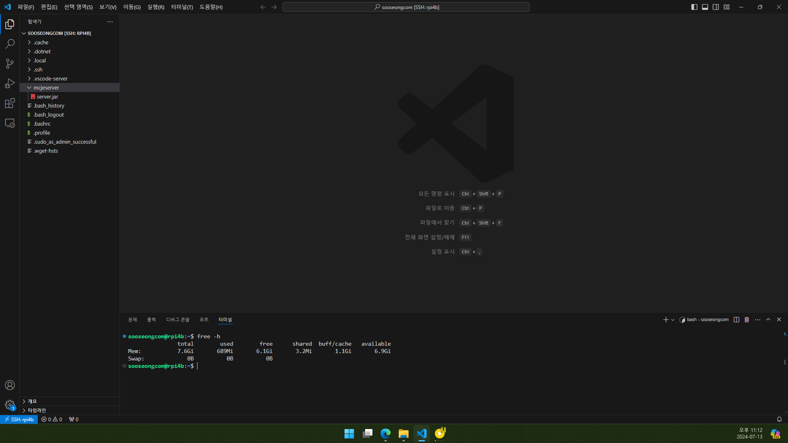Screen dimensions: 788x443
Task: Close the bottom panel
Action: [x=779, y=319]
